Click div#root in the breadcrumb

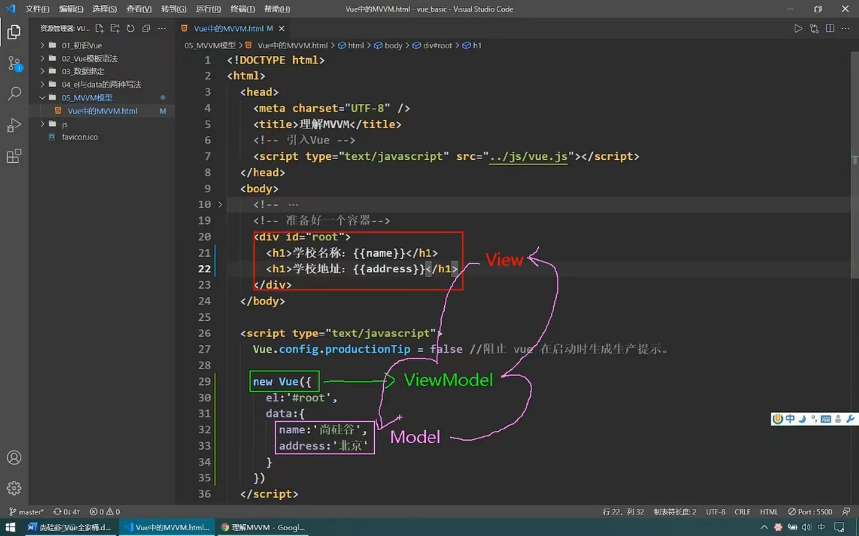click(x=432, y=45)
